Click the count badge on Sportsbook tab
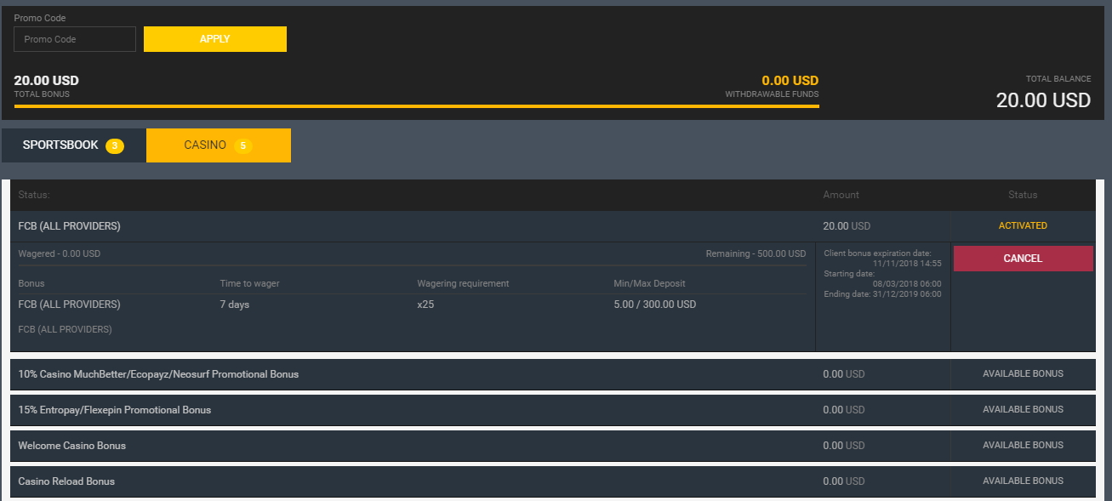This screenshot has width=1112, height=501. click(115, 146)
